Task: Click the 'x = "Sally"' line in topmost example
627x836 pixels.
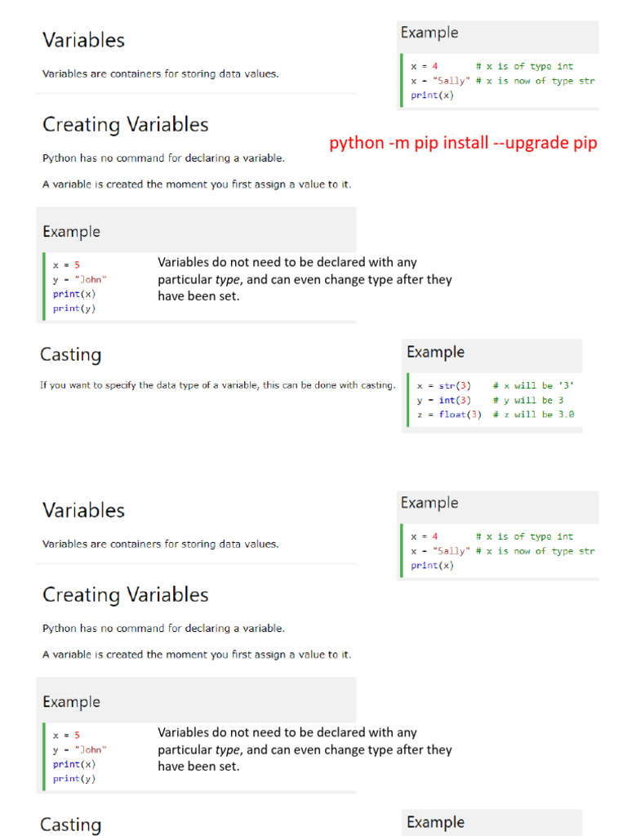Action: click(x=441, y=81)
